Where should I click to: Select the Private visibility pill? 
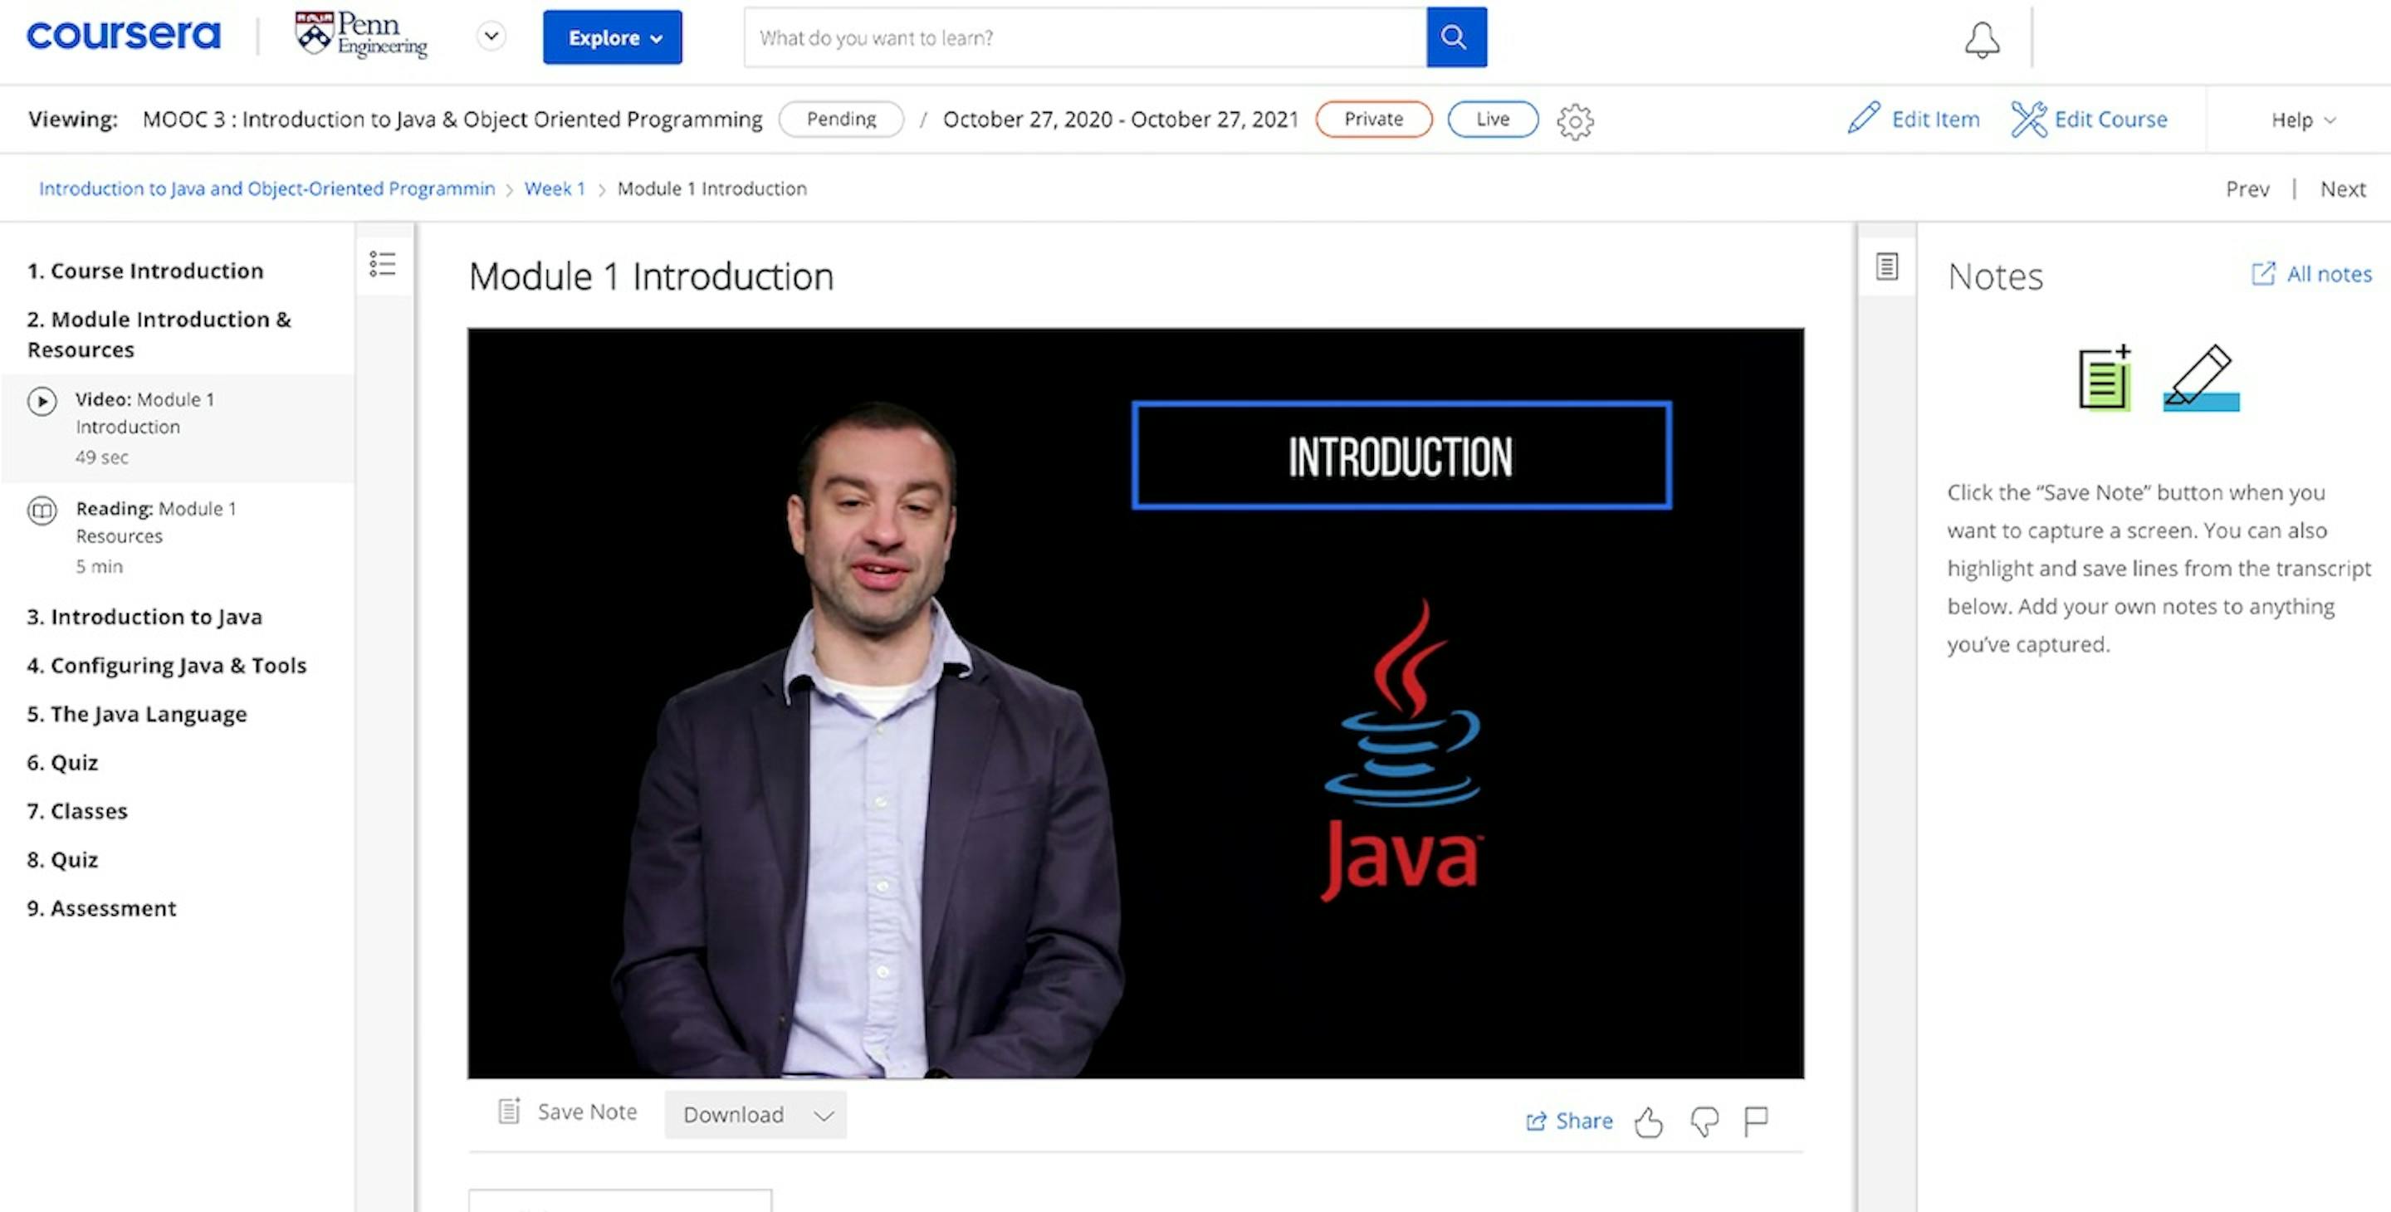pyautogui.click(x=1374, y=119)
